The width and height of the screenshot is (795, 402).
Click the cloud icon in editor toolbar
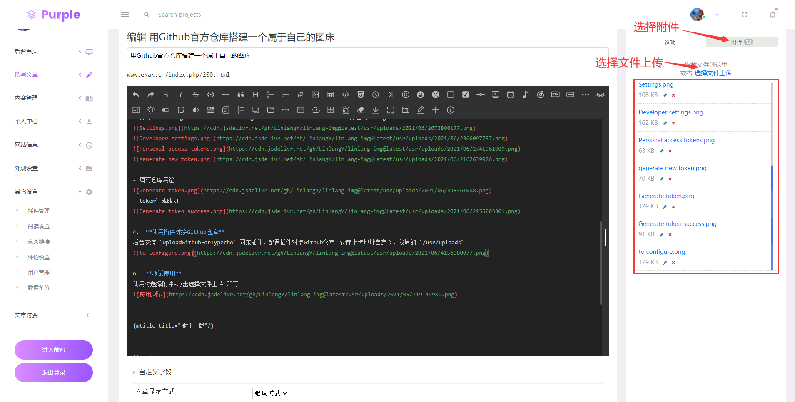click(x=316, y=110)
